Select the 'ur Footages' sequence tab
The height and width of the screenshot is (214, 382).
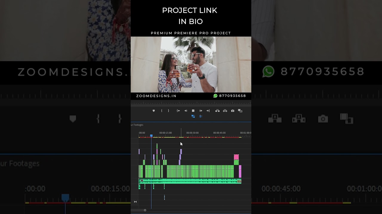pyautogui.click(x=137, y=125)
